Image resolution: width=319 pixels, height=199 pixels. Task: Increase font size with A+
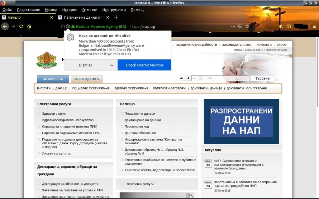[x=182, y=78]
